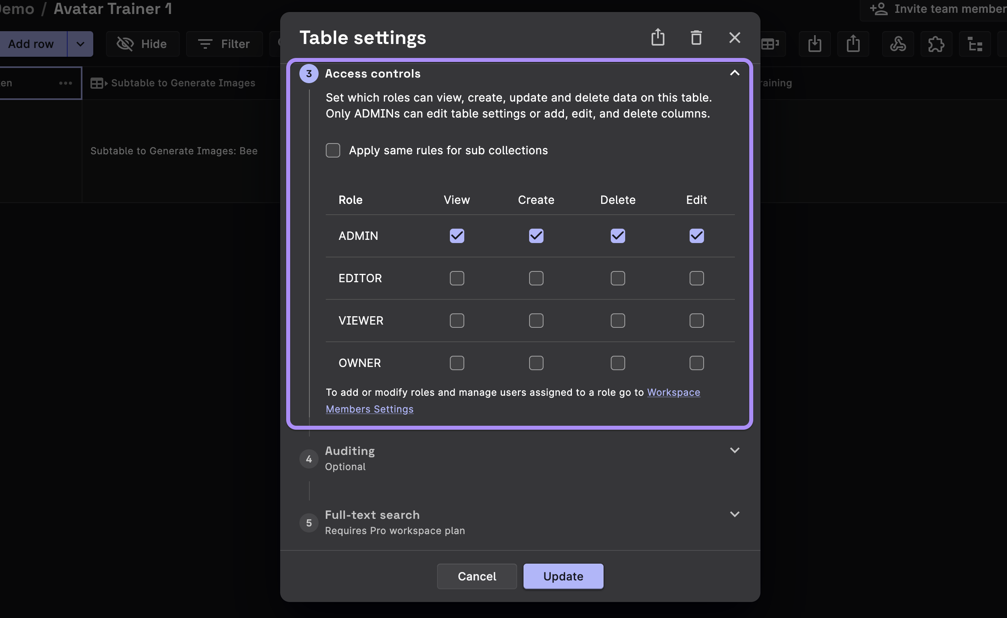The height and width of the screenshot is (618, 1007).
Task: Enable Apply same rules for sub collections
Action: (333, 150)
